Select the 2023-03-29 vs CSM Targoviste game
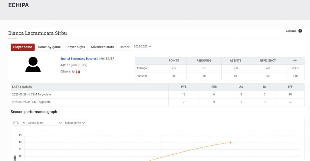Viewport: 310px width, 161px height. [31, 95]
